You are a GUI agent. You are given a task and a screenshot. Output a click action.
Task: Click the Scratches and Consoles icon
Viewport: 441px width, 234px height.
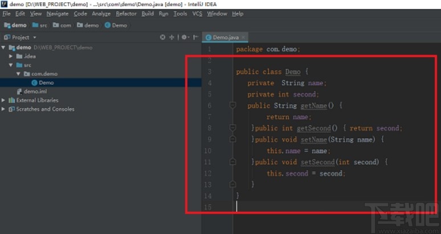(x=12, y=109)
